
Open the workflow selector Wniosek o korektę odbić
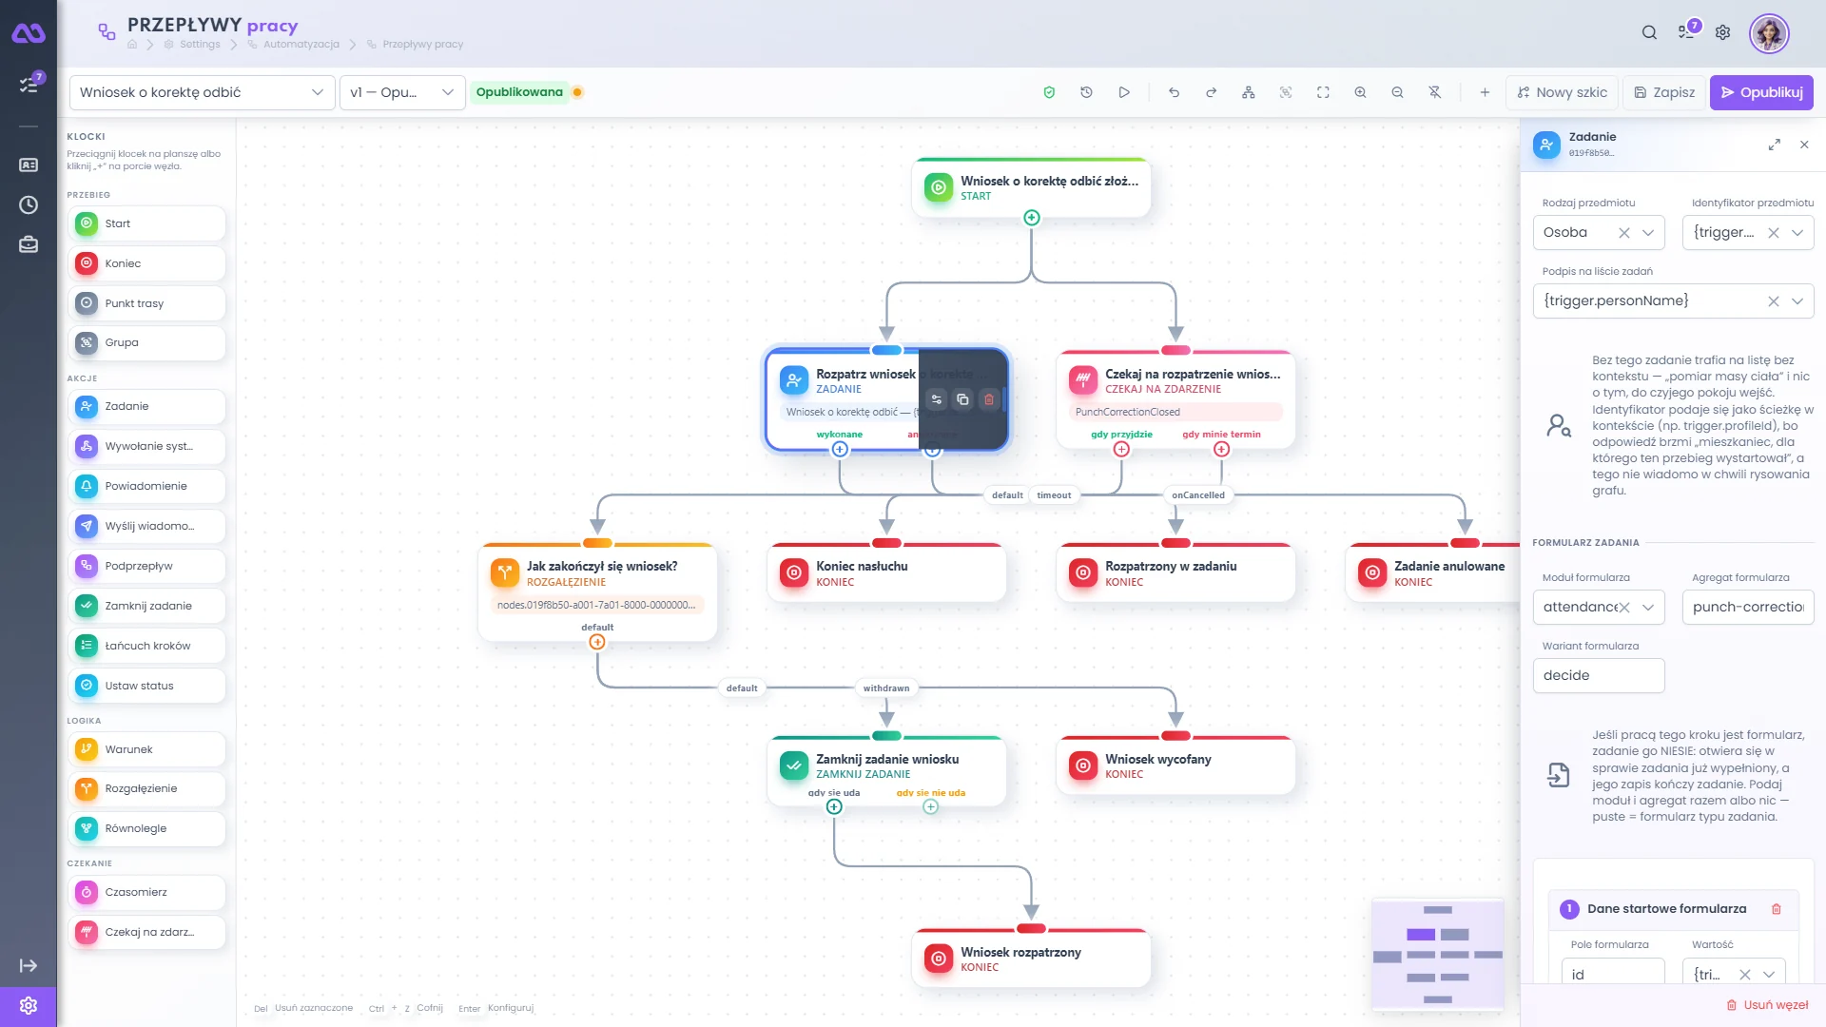(202, 92)
